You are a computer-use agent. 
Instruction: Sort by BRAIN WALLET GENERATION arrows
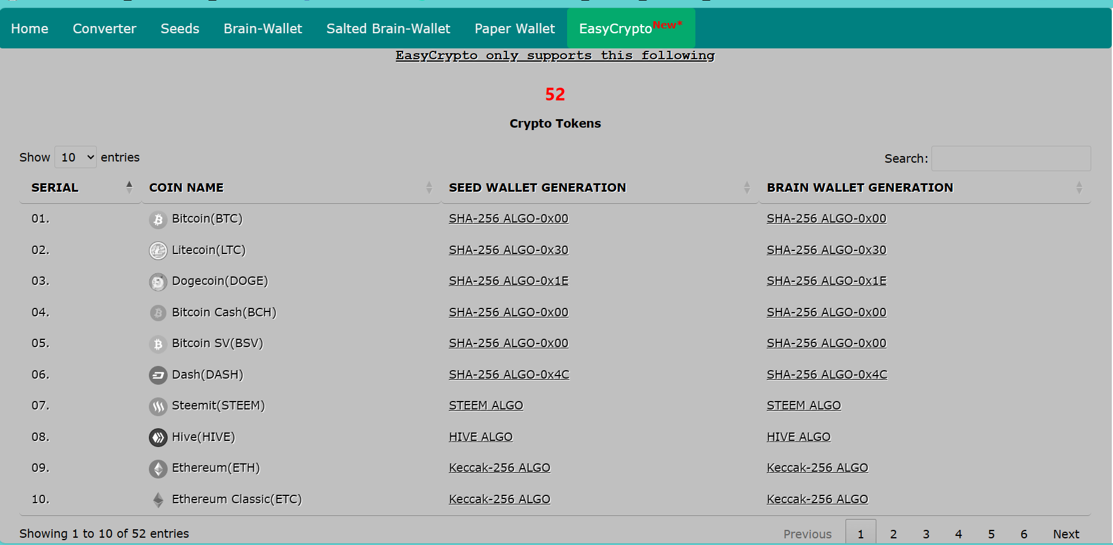(1079, 188)
